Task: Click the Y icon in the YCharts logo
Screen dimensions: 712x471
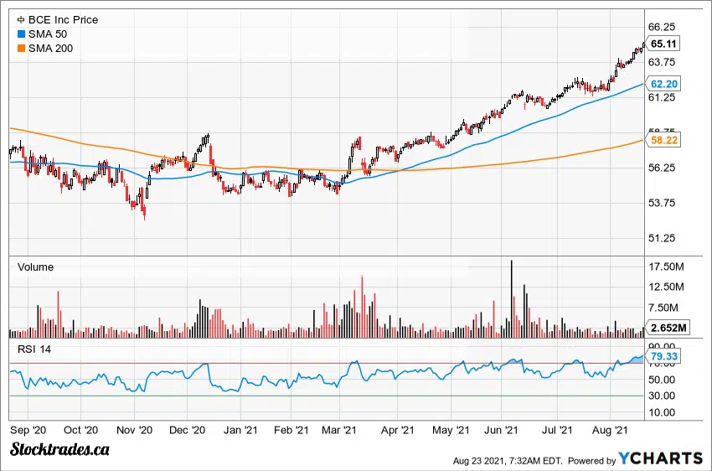Action: click(626, 458)
